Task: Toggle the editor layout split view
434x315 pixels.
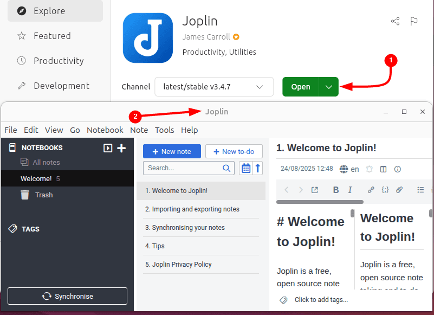Action: tap(384, 169)
